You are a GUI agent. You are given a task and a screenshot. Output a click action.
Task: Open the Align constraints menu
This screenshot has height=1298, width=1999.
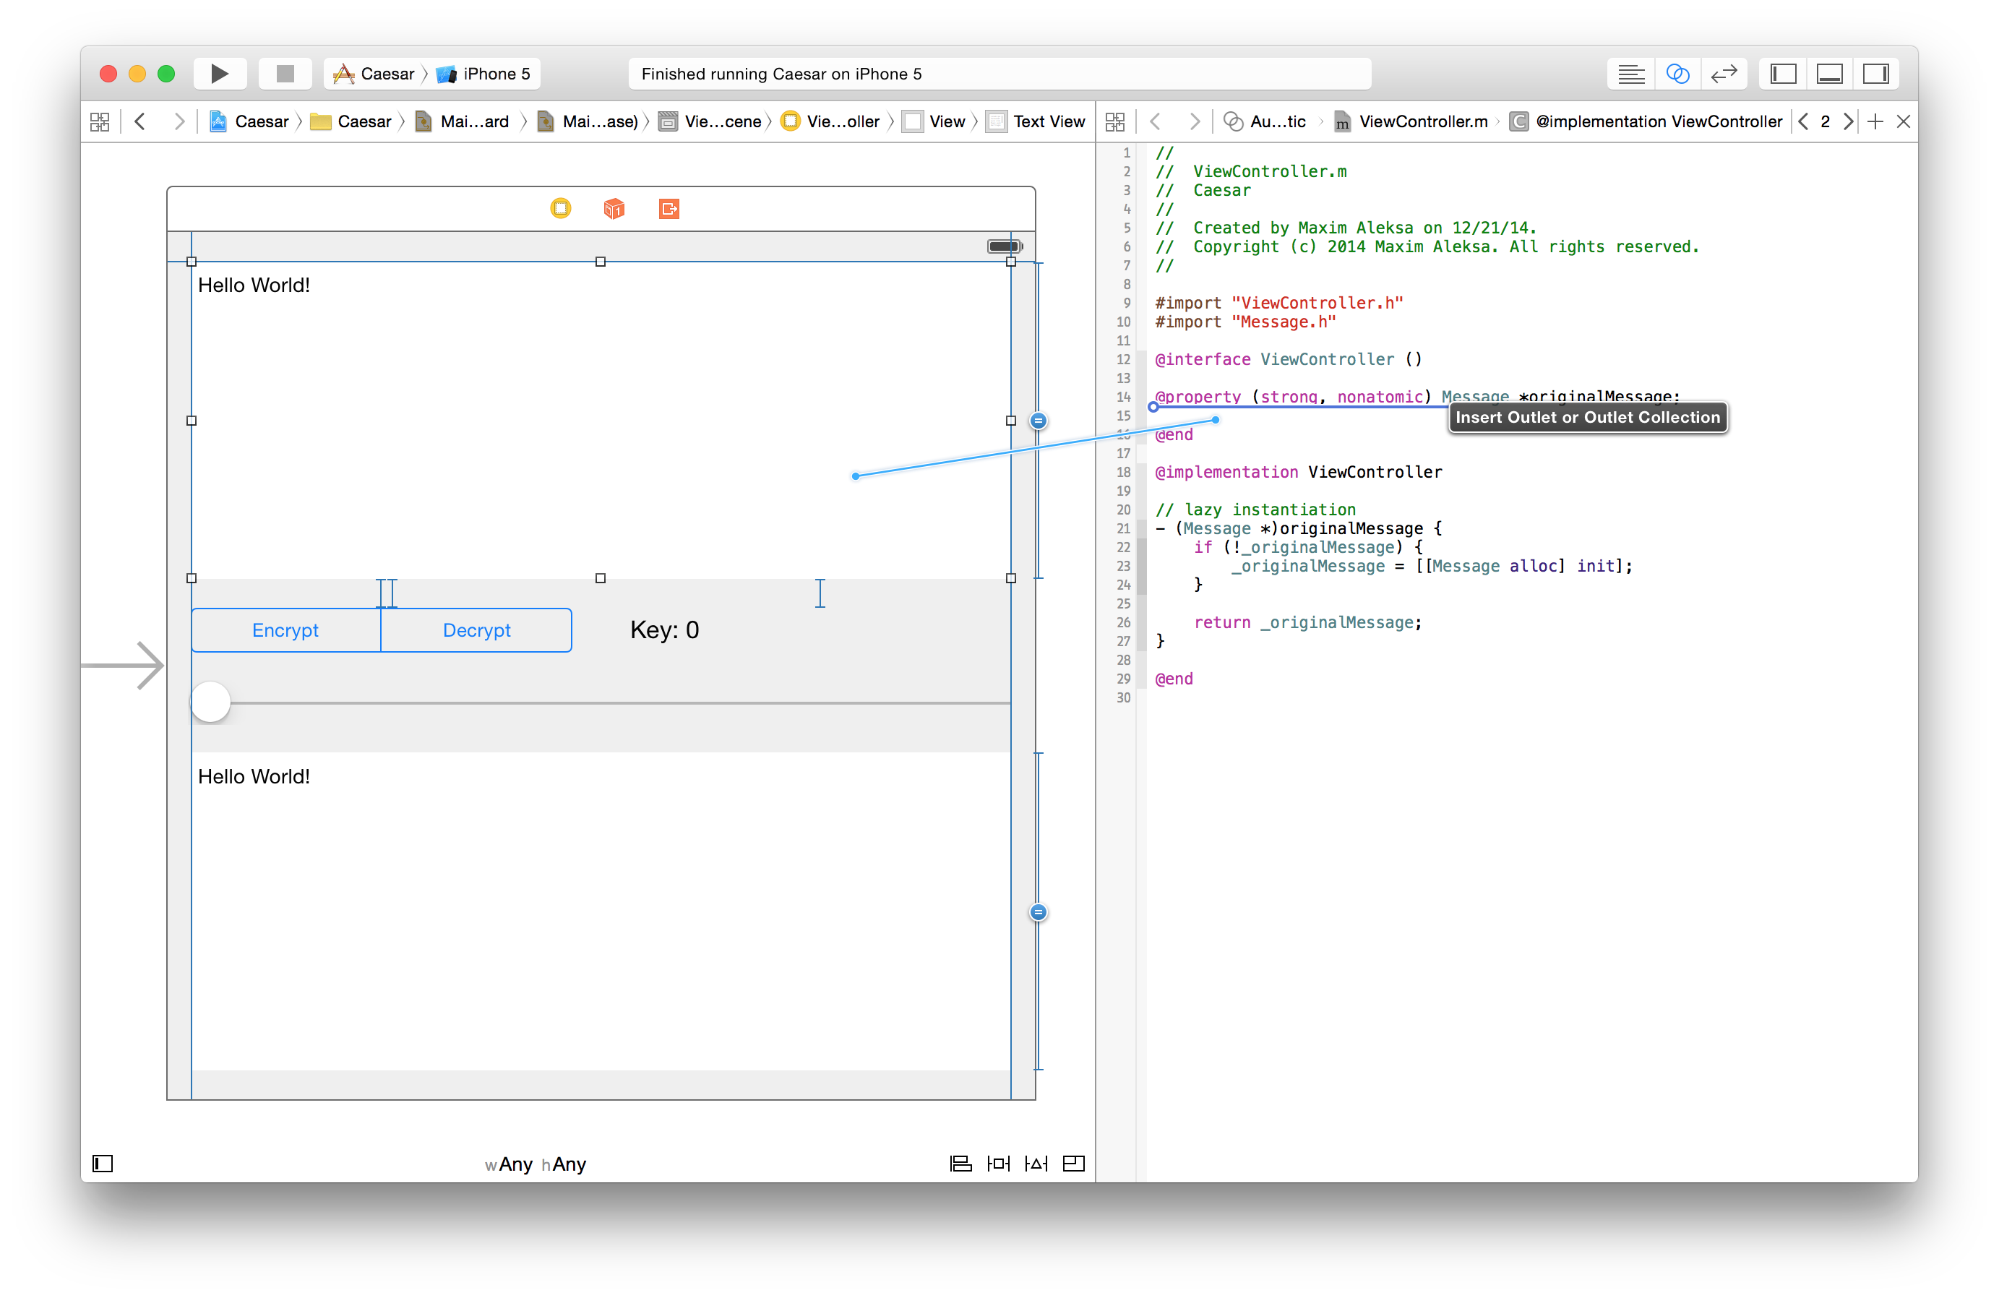point(960,1164)
